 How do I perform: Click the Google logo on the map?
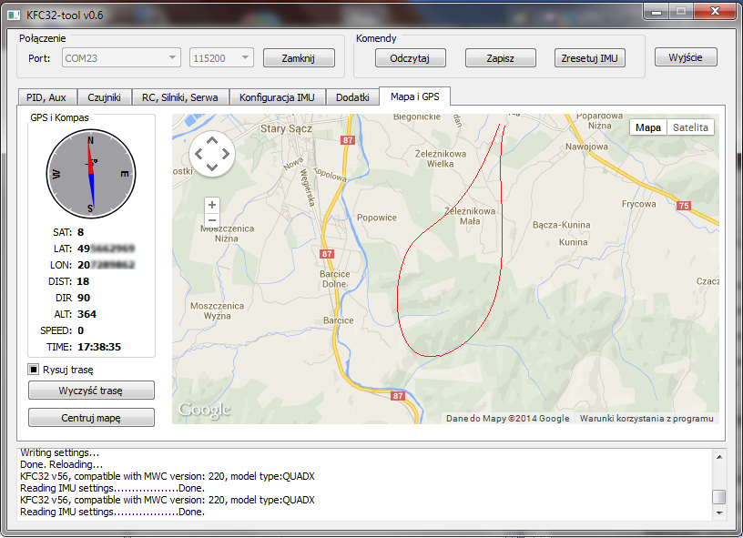(x=204, y=411)
